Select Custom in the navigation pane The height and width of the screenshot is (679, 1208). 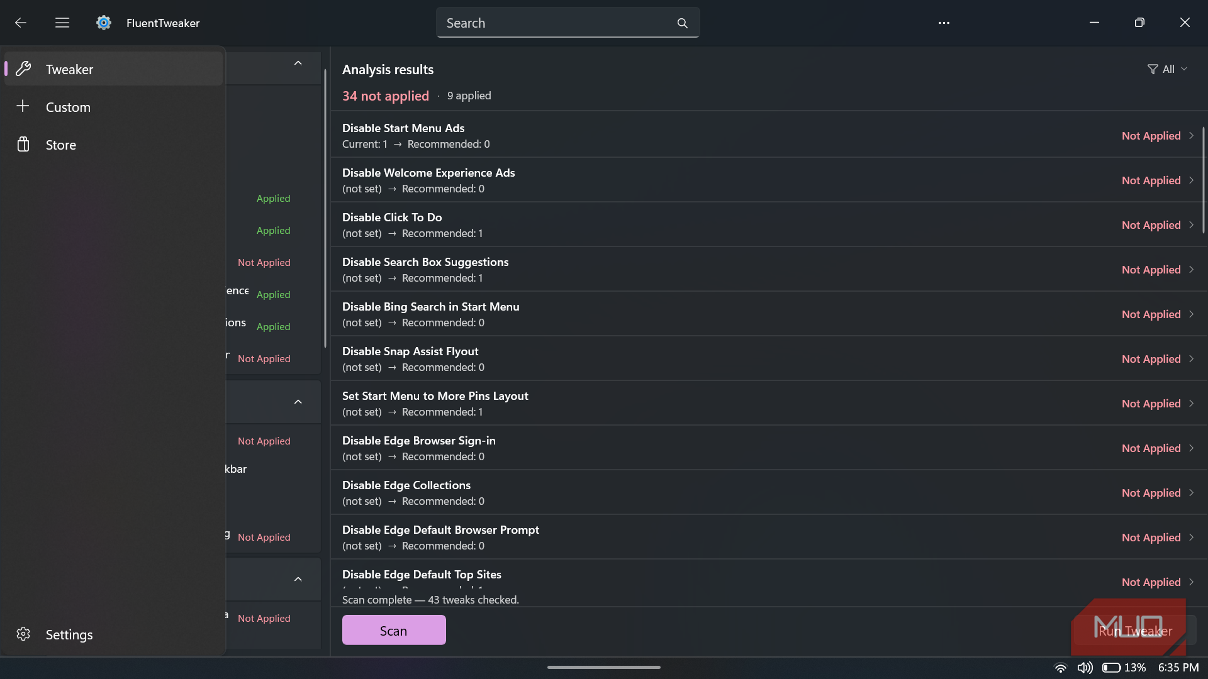[114, 106]
